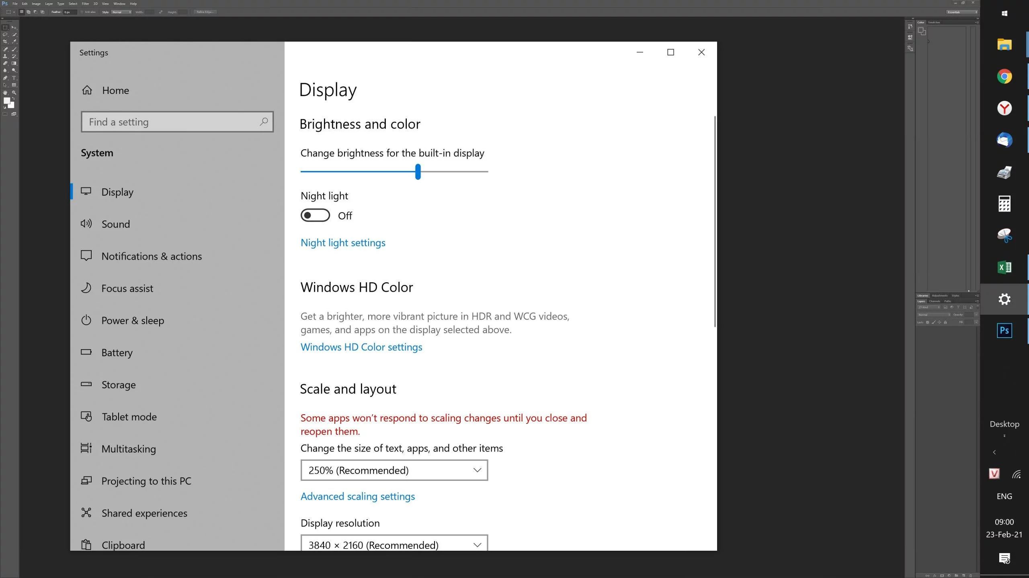Select the Dodge tool in Photoshop

14,71
